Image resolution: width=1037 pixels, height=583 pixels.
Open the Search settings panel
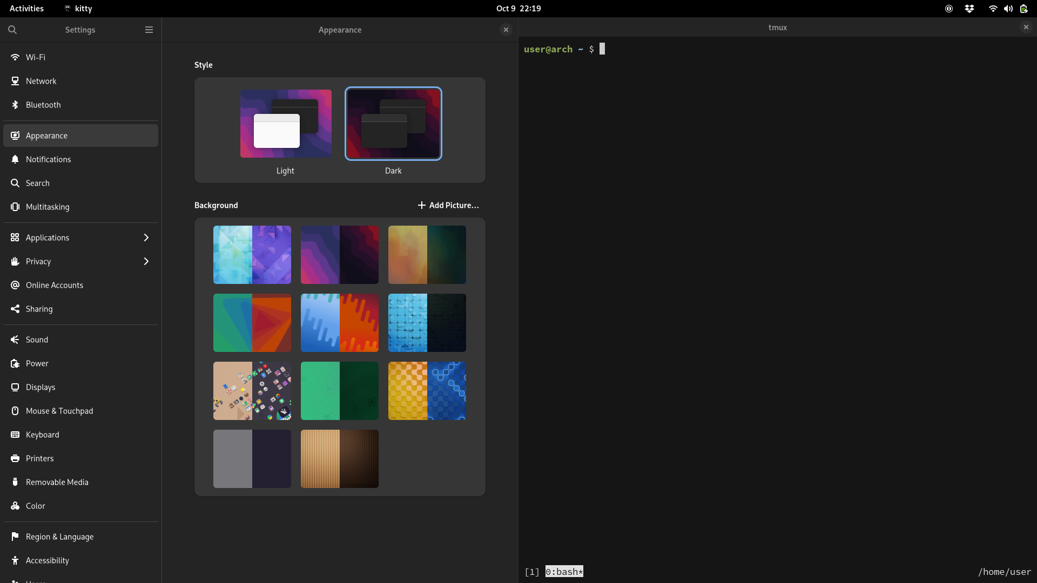pos(80,183)
